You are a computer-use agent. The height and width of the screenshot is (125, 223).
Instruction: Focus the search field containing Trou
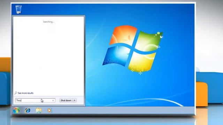pos(35,100)
